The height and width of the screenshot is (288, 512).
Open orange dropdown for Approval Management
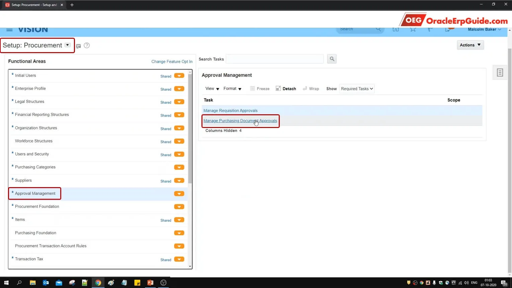coord(179,194)
